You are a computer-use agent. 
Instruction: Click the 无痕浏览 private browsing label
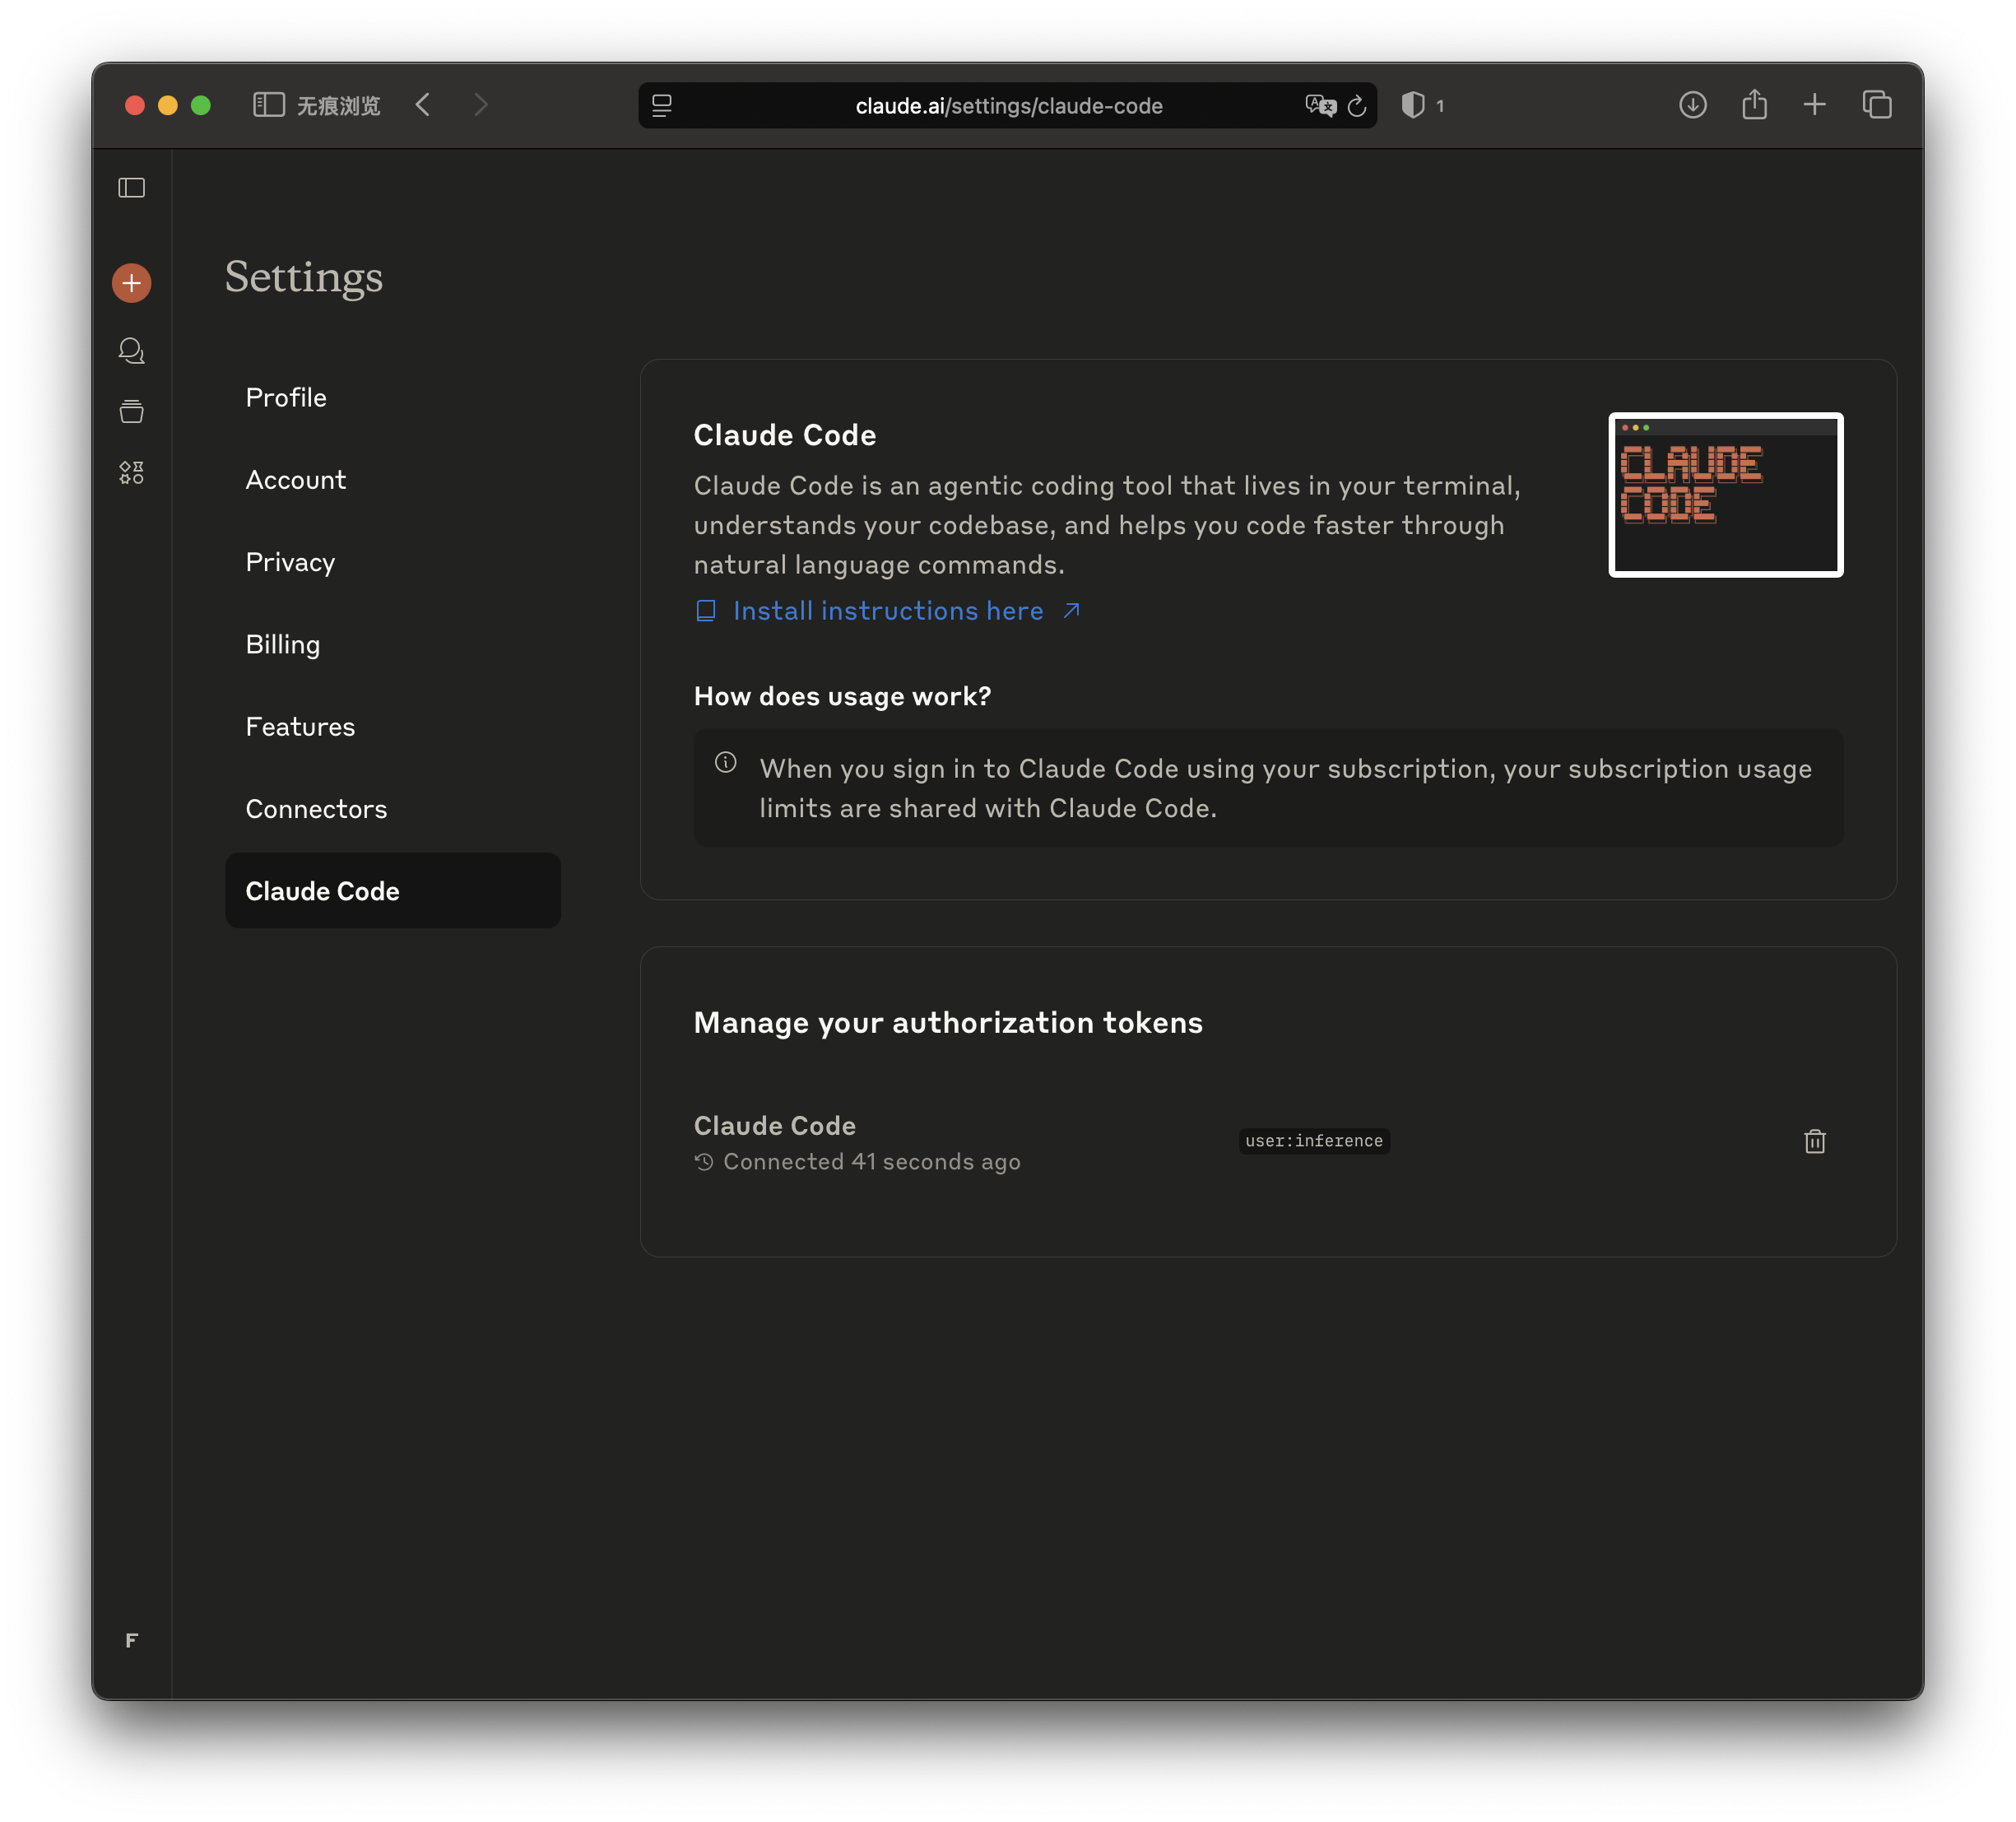point(339,106)
